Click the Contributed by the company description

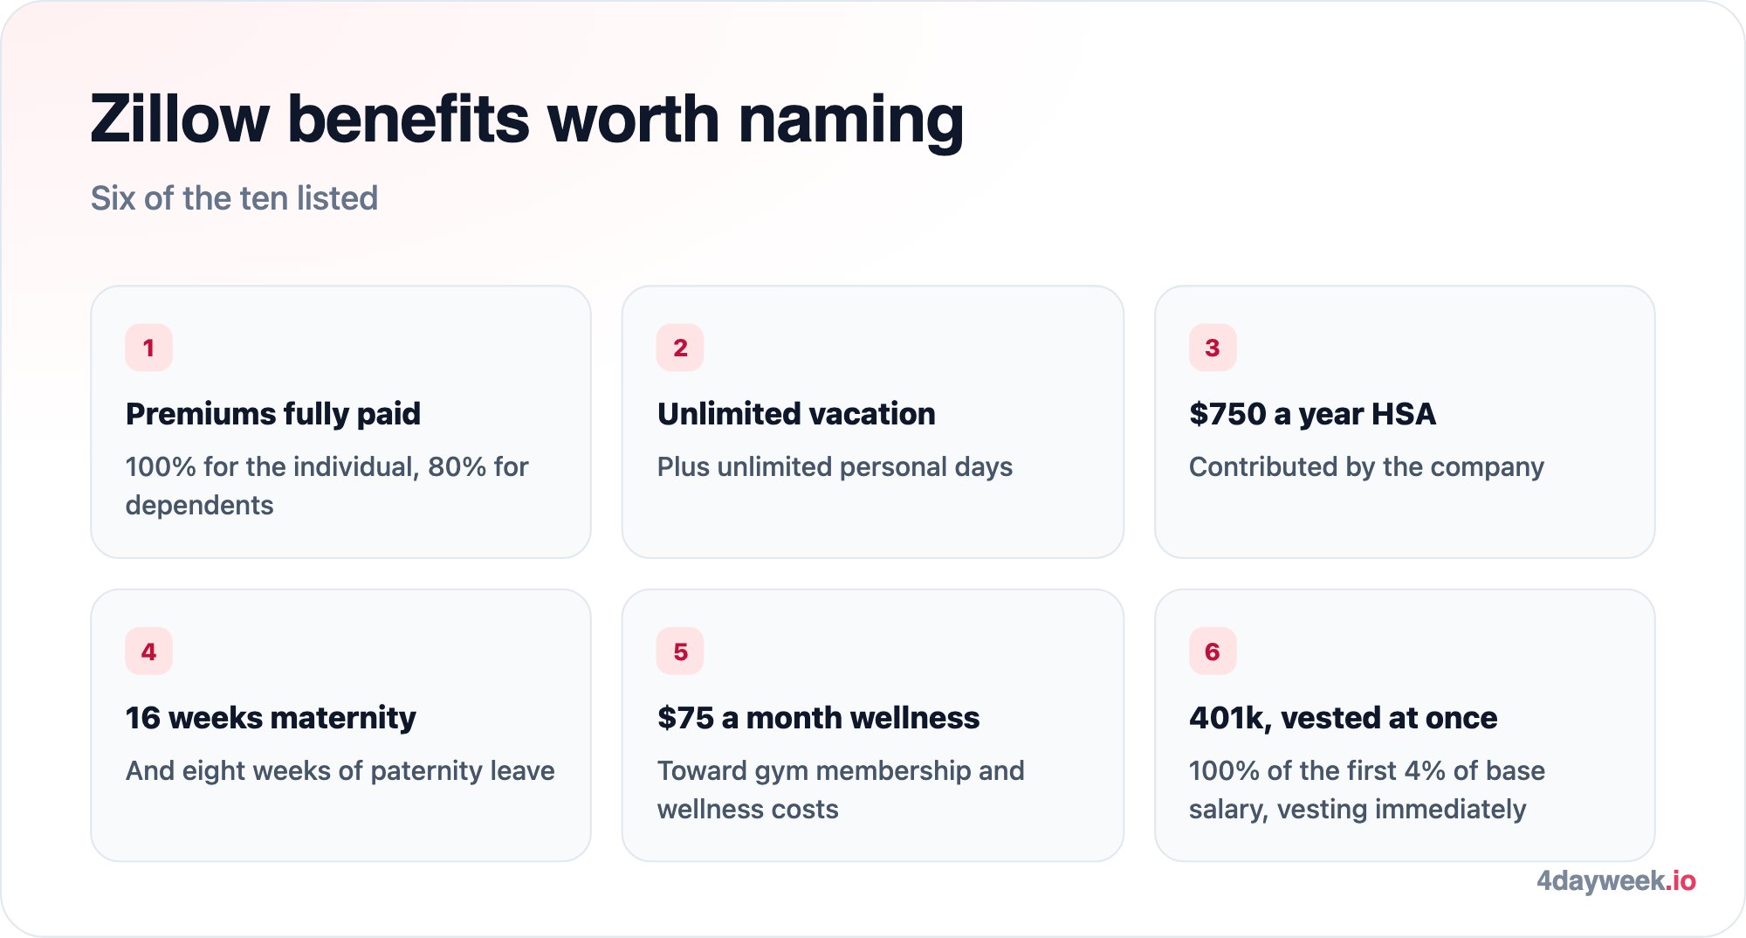coord(1366,467)
